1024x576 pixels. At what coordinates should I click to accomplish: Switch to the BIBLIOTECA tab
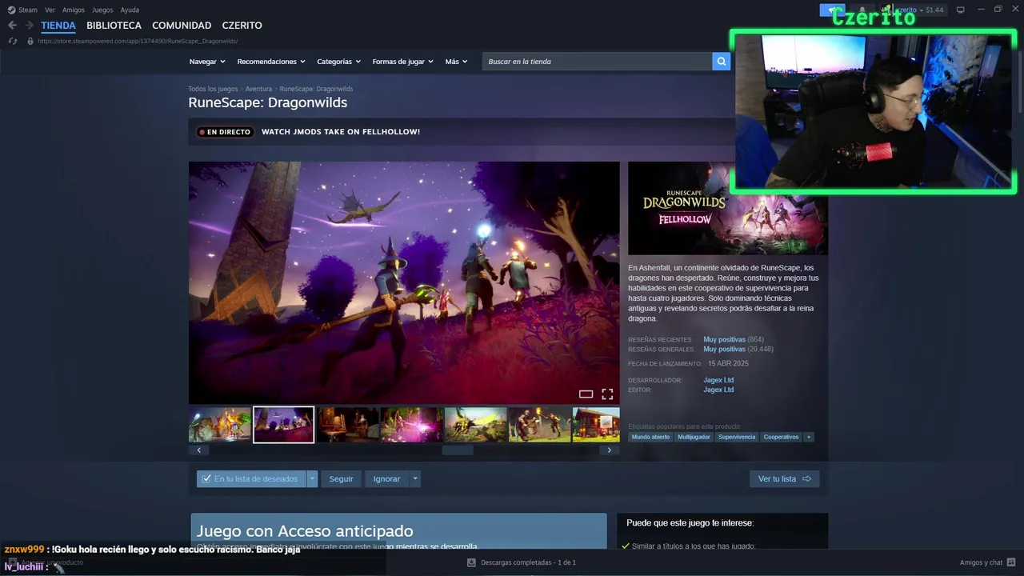(x=114, y=26)
